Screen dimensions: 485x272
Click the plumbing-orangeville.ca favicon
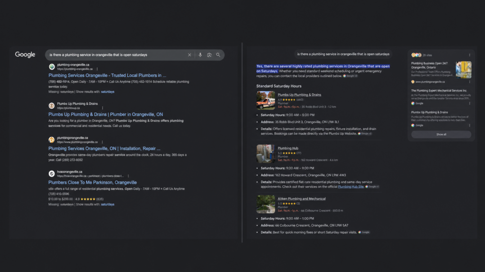(x=52, y=67)
